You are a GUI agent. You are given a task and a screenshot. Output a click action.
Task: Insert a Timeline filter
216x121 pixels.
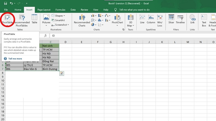pos(180,19)
